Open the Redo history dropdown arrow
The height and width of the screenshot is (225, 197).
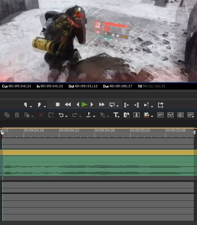click(80, 116)
